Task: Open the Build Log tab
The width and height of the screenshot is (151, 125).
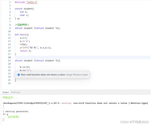Action: tap(15, 92)
